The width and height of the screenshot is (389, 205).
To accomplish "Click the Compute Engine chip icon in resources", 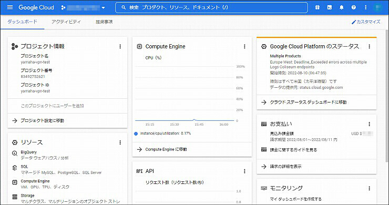I will click(15, 182).
